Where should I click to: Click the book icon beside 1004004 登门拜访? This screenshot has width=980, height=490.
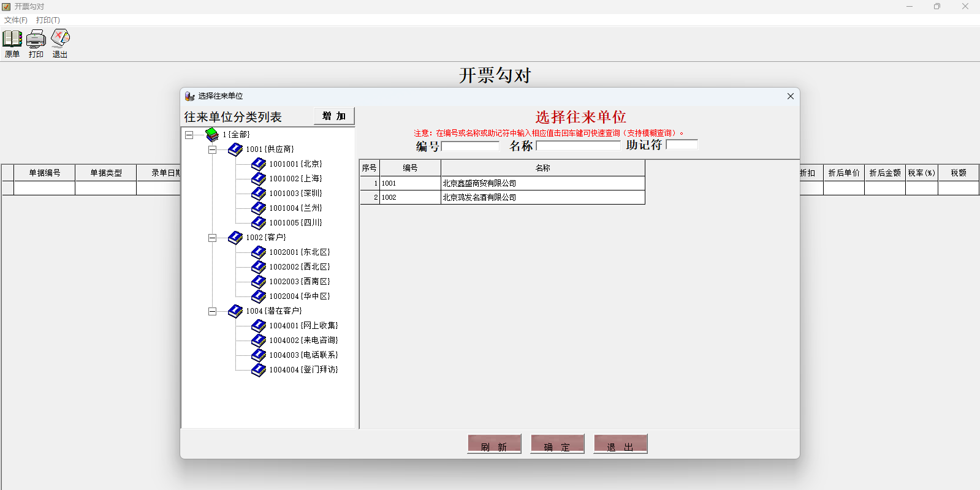(x=259, y=370)
